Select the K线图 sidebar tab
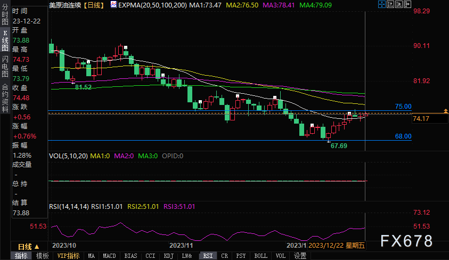This screenshot has width=449, height=260. [5, 40]
